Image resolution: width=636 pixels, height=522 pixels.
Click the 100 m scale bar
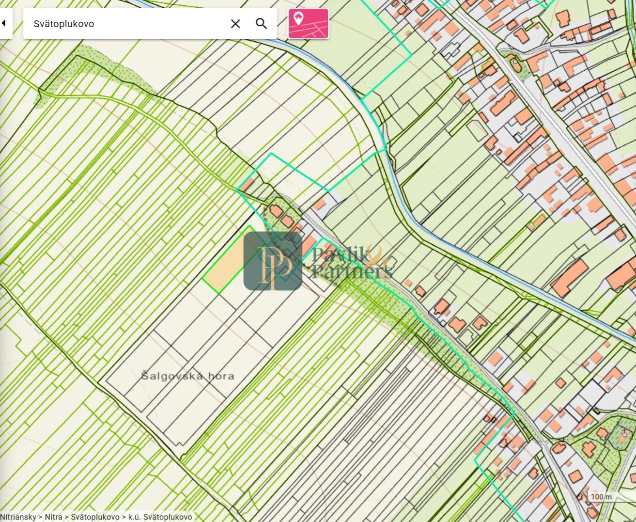click(x=611, y=498)
